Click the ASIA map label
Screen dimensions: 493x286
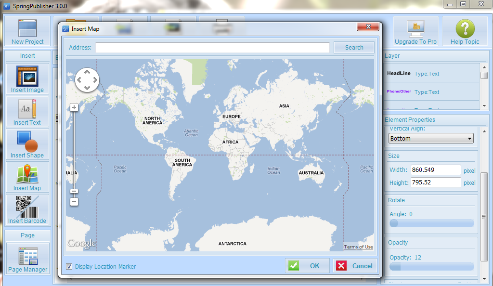pyautogui.click(x=284, y=106)
